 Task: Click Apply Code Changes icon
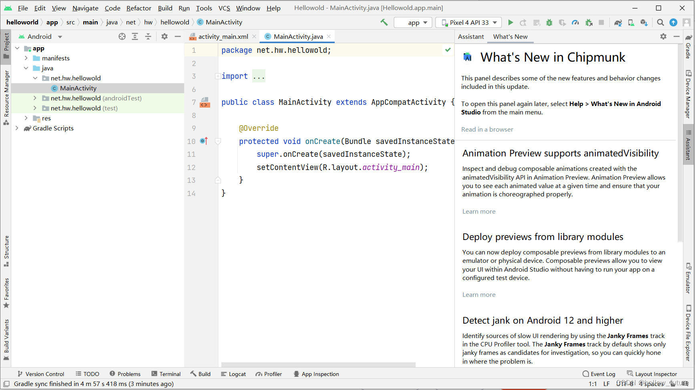coord(536,22)
